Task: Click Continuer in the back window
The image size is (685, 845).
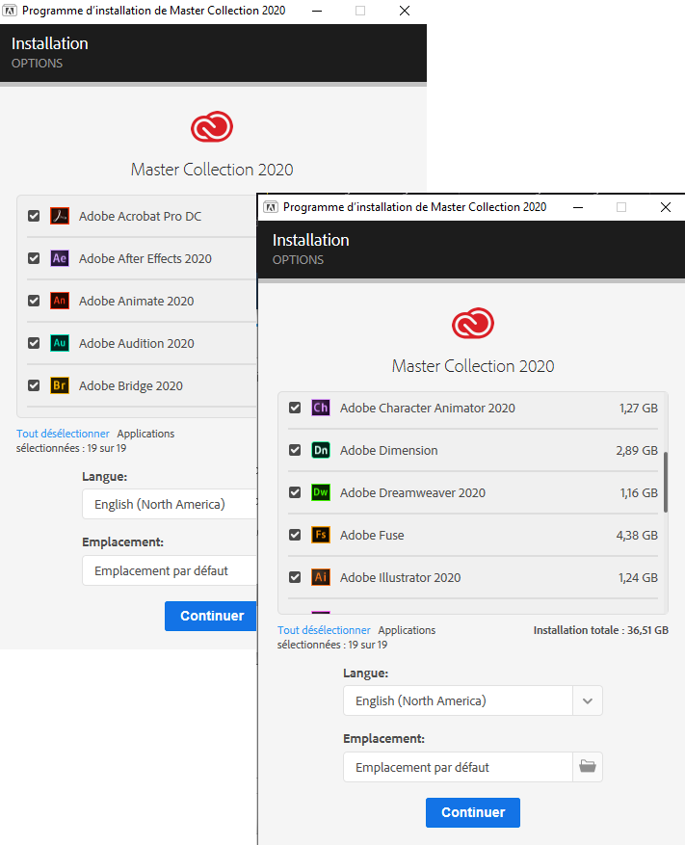Action: point(211,616)
